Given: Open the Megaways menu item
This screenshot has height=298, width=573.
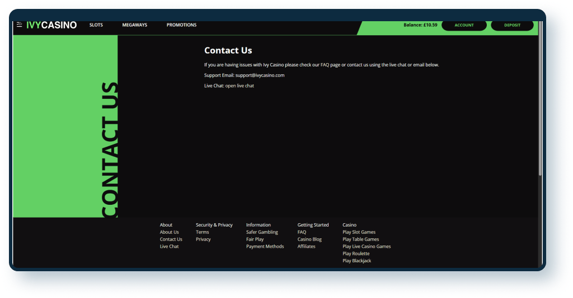Looking at the screenshot, I should 135,25.
